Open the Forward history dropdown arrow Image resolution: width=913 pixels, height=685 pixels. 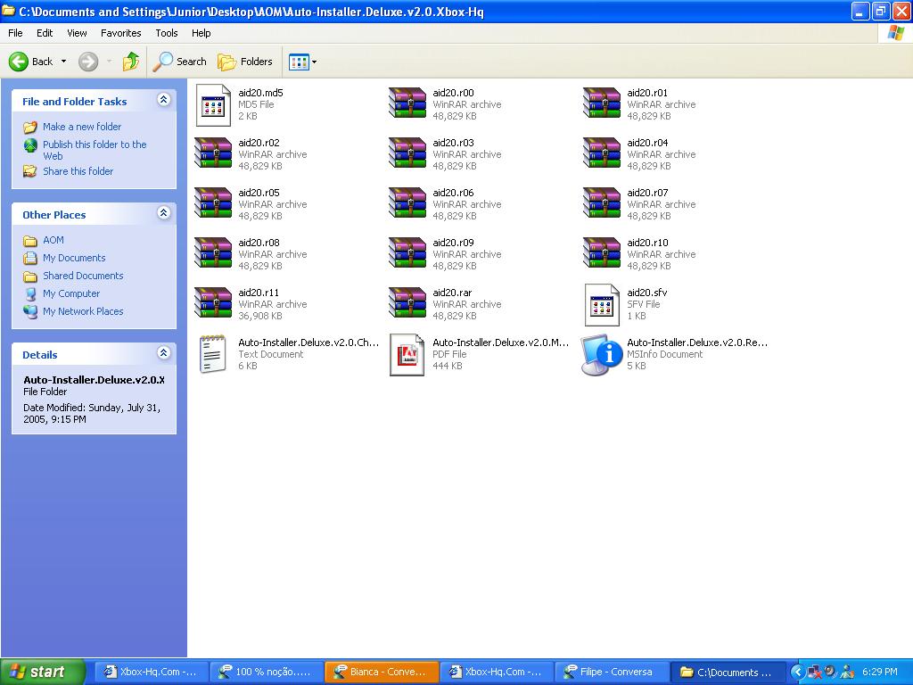point(109,62)
